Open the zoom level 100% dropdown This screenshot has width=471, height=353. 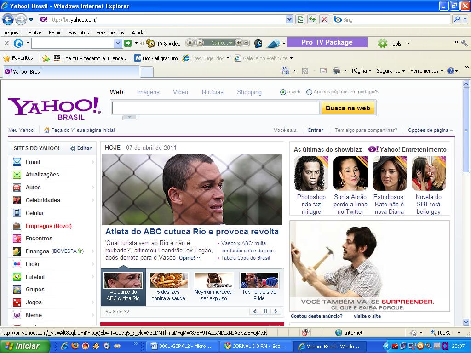459,333
